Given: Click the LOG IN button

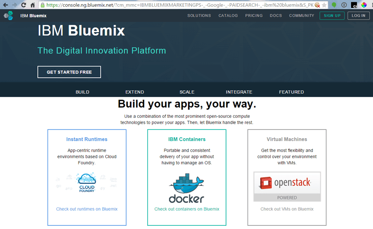Looking at the screenshot, I should 359,16.
